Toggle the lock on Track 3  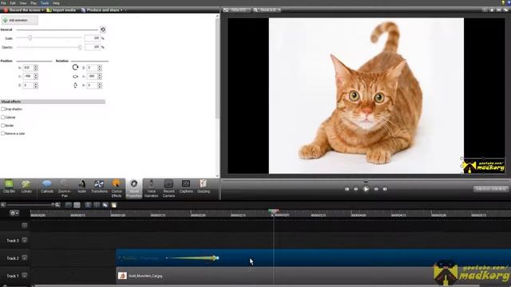[x=25, y=241]
